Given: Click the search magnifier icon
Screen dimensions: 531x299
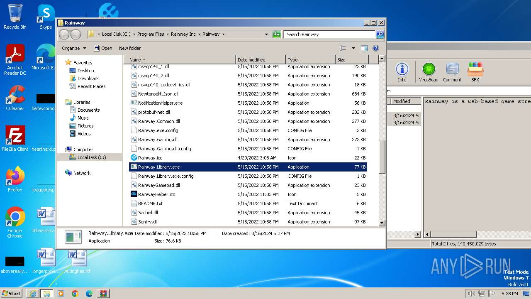Looking at the screenshot, I should click(x=380, y=34).
